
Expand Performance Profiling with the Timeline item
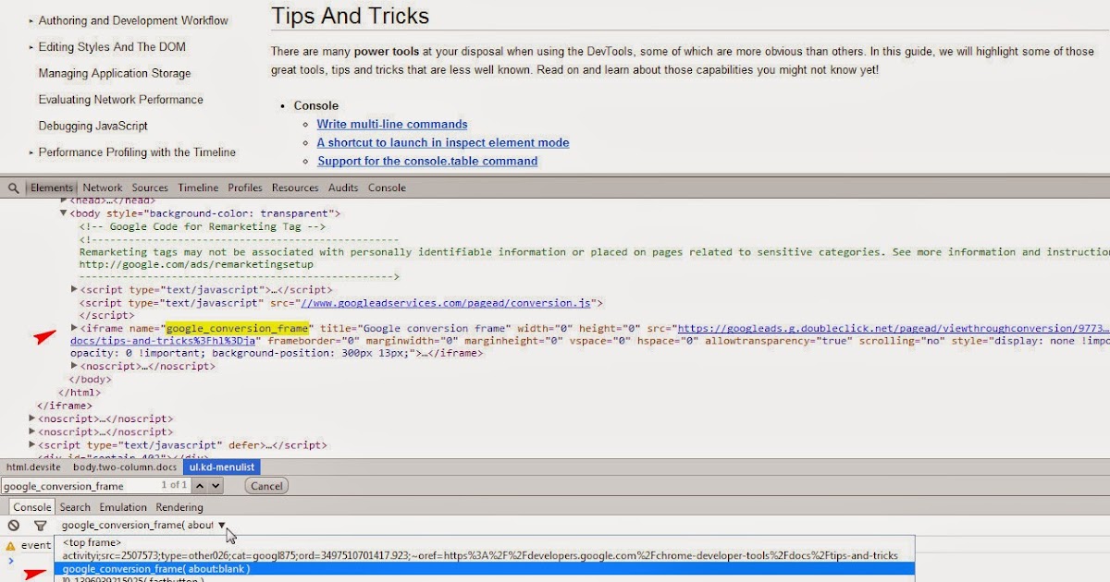click(31, 152)
